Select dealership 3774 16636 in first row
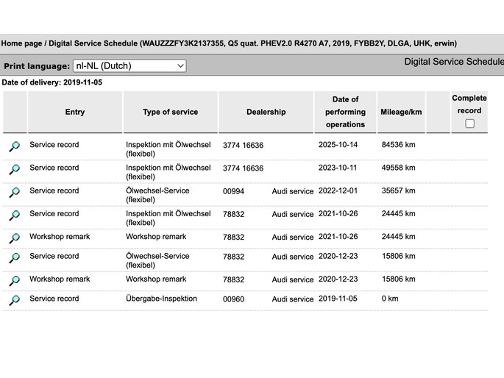Viewport: 504px width, 378px height. [243, 145]
